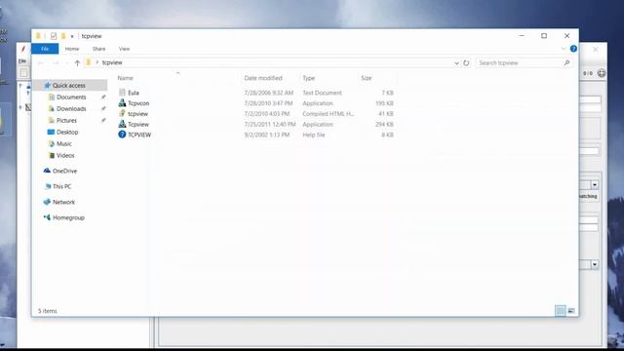Click the OneDrive cloud icon
This screenshot has width=624, height=351.
click(x=47, y=171)
